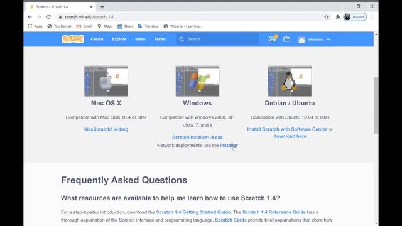Open Chrome three-dot menu
This screenshot has height=226, width=402.
[x=372, y=17]
